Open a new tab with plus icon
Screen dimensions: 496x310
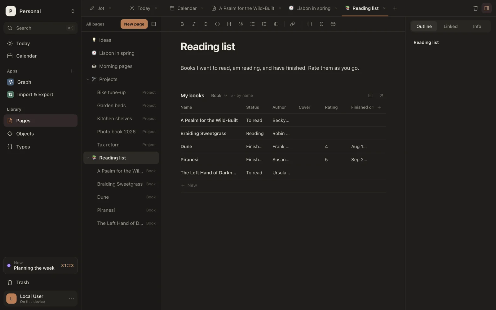pyautogui.click(x=395, y=8)
